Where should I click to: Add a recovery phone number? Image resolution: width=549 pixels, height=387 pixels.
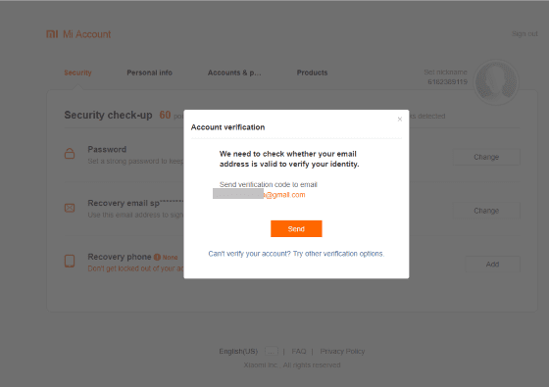pos(492,265)
